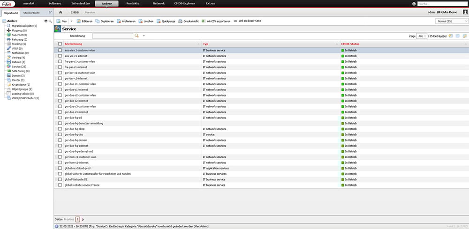Click the top search field Suche
The image size is (469, 229).
(442, 4)
